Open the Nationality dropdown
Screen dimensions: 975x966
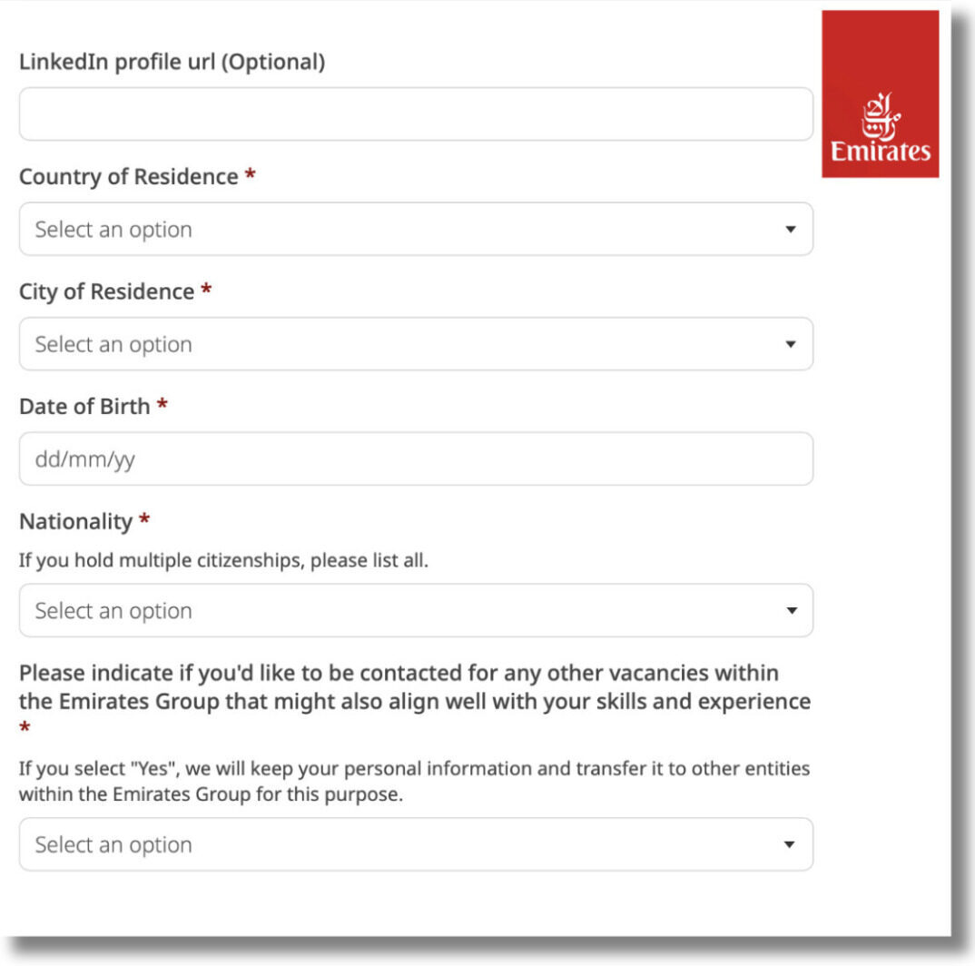pos(416,610)
